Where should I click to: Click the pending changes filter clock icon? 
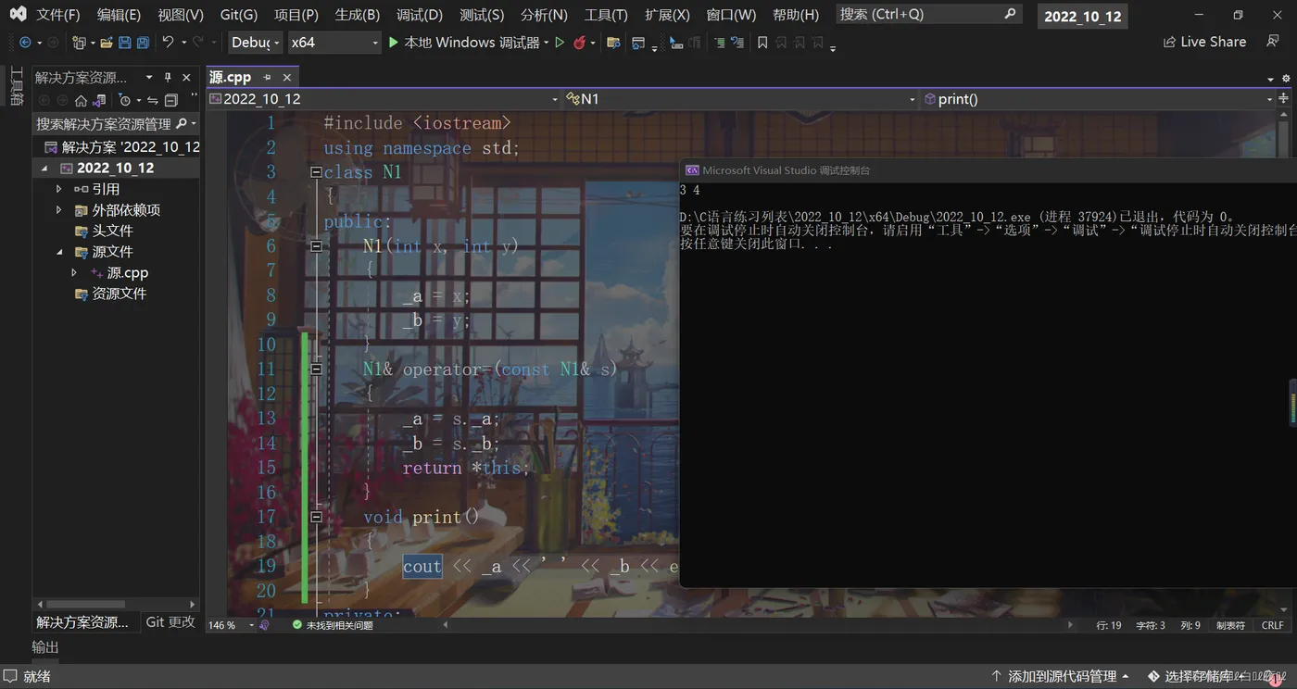125,100
